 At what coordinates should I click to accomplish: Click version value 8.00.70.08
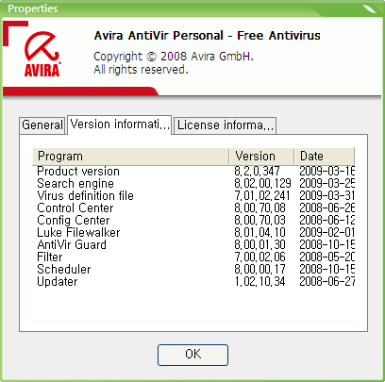point(259,208)
